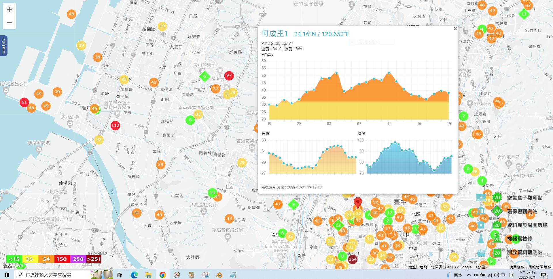Select the green diamond marker showing 11
This screenshot has width=553, height=279.
click(x=524, y=14)
